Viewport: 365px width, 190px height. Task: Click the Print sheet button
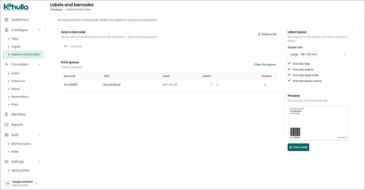coord(298,147)
